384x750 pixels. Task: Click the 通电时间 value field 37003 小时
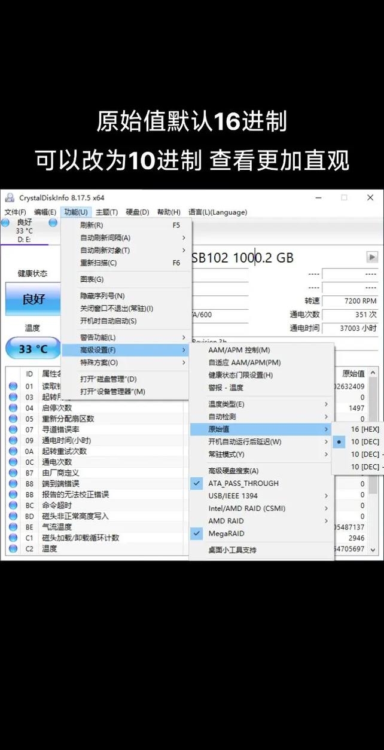pyautogui.click(x=351, y=328)
